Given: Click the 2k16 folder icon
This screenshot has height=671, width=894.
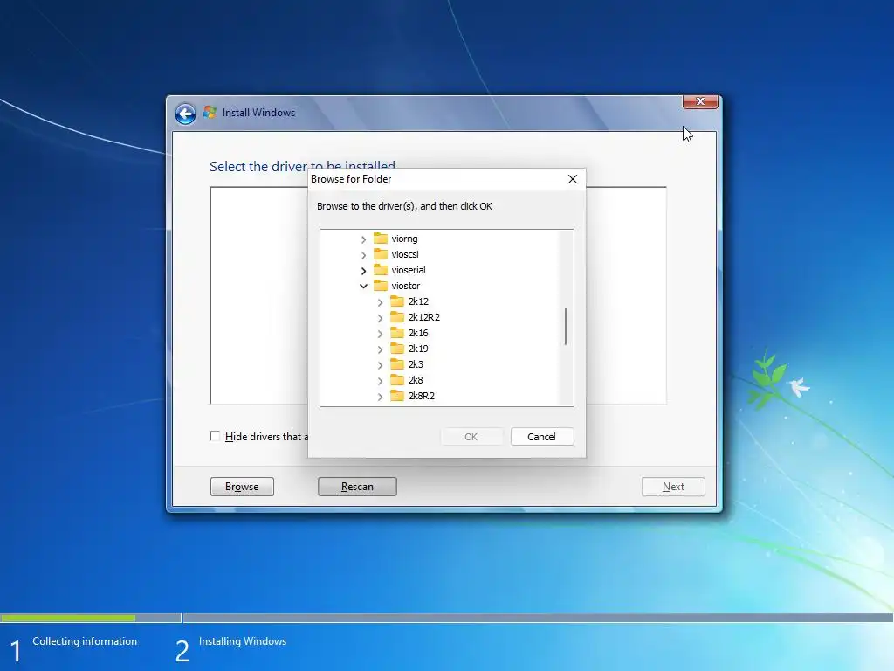Looking at the screenshot, I should (397, 333).
